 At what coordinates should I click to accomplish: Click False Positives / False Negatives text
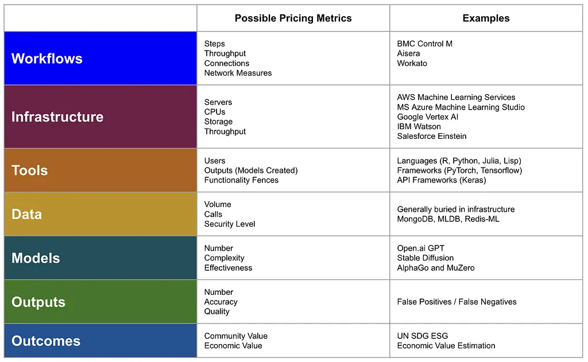pos(457,302)
